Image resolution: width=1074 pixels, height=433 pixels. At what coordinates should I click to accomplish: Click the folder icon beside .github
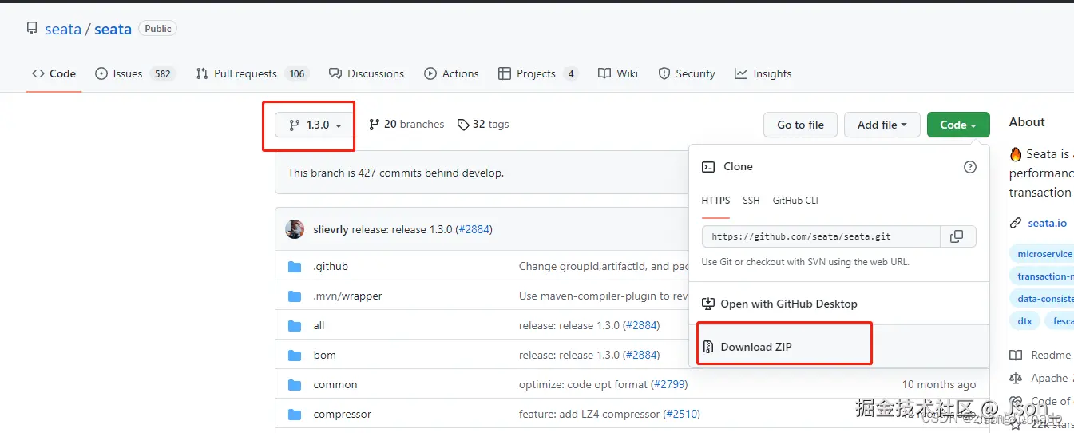295,266
